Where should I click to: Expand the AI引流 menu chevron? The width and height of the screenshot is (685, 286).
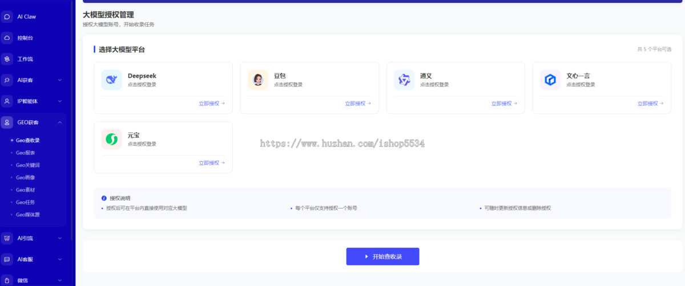click(60, 238)
